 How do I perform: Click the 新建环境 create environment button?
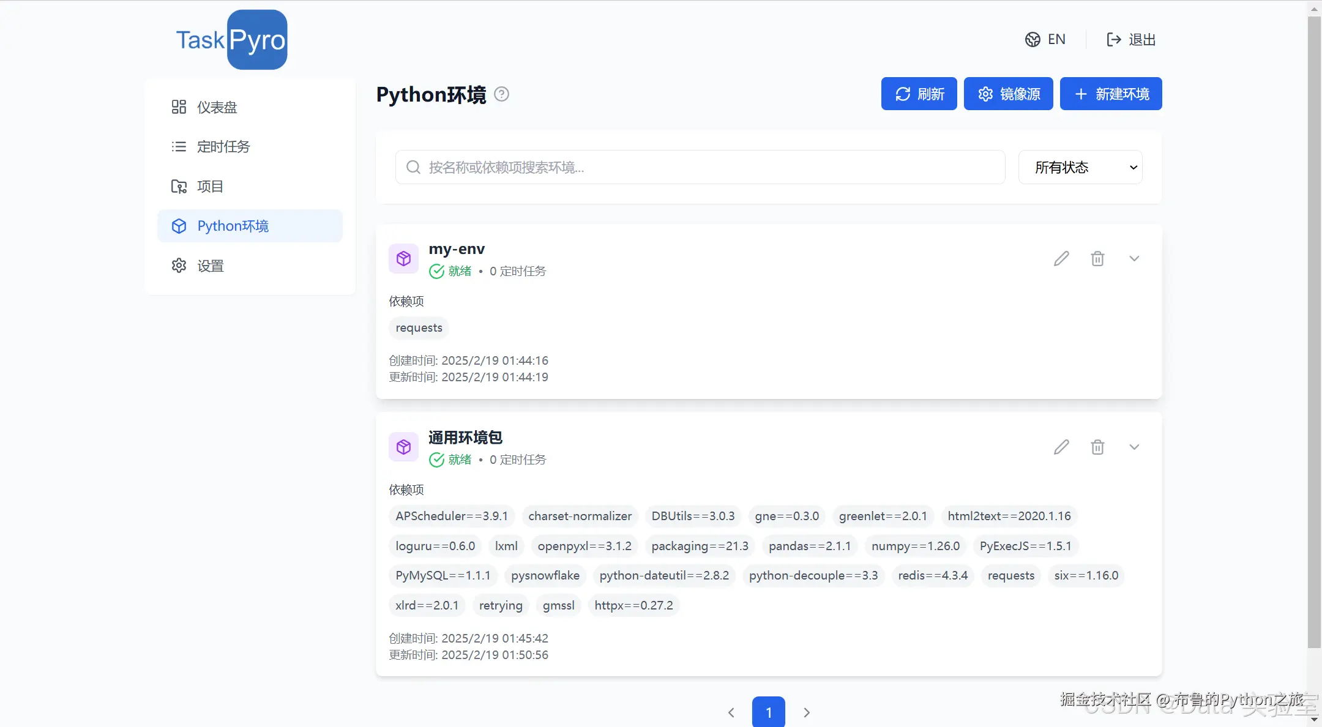(x=1110, y=94)
